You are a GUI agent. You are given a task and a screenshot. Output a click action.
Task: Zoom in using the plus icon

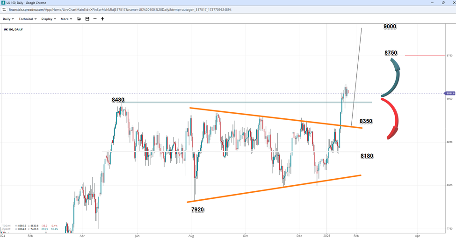[102, 19]
